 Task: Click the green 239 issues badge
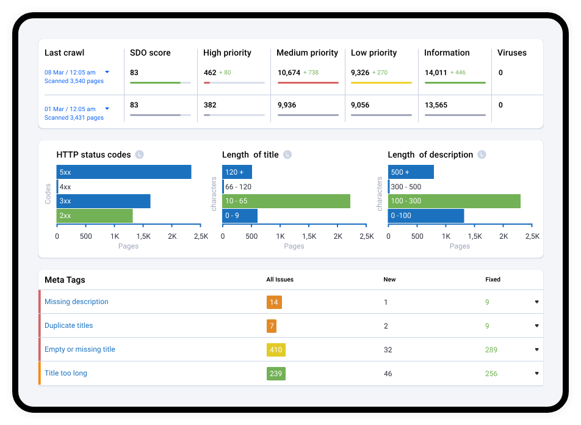pos(276,374)
